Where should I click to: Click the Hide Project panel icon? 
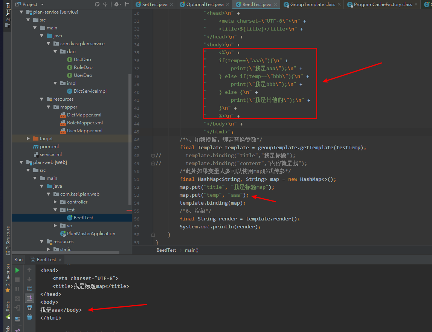click(127, 4)
